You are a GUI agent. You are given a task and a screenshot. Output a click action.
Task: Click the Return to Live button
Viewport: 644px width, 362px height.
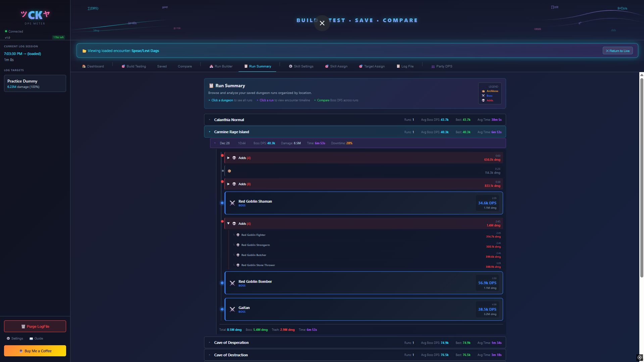click(x=618, y=51)
